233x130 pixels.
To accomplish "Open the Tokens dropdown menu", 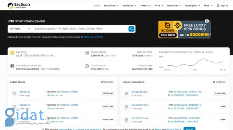I will 145,6.
